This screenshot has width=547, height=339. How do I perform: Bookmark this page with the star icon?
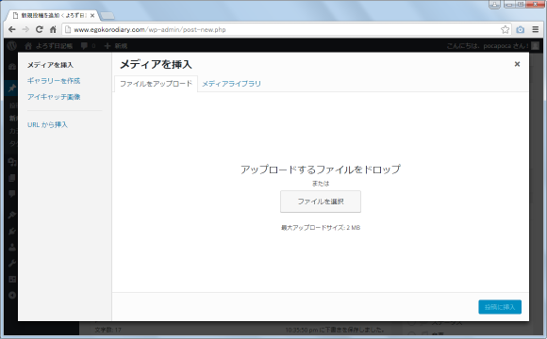(x=505, y=29)
